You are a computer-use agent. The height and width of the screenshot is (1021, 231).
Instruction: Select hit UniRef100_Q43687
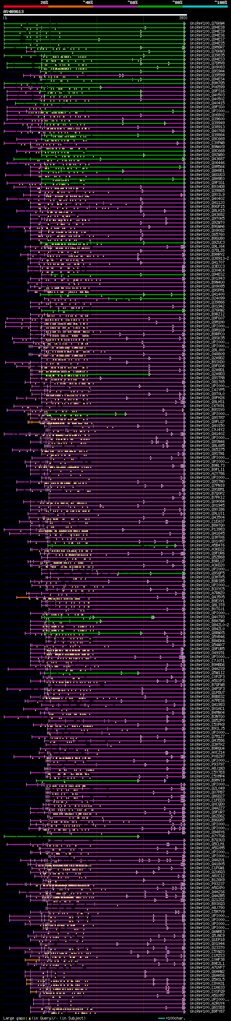tap(207, 159)
